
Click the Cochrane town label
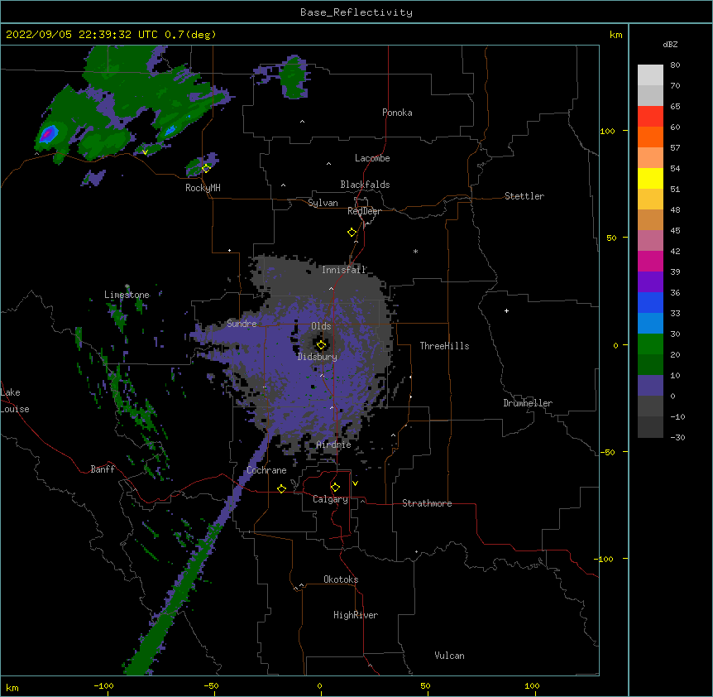(x=266, y=470)
